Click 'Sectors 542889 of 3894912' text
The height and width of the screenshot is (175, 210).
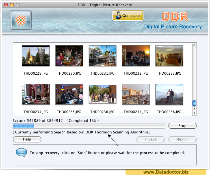click(x=38, y=121)
